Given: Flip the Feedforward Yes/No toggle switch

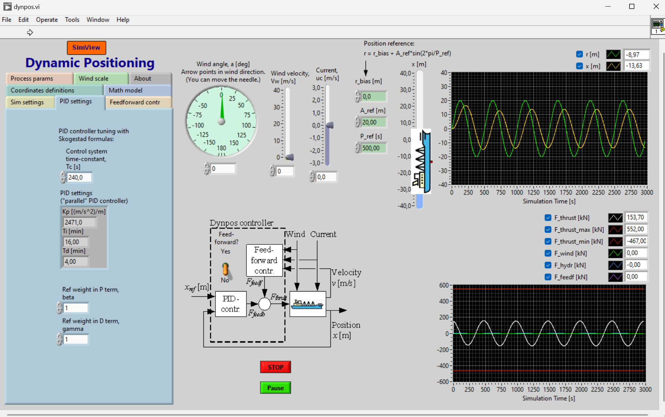Looking at the screenshot, I should pos(225,270).
